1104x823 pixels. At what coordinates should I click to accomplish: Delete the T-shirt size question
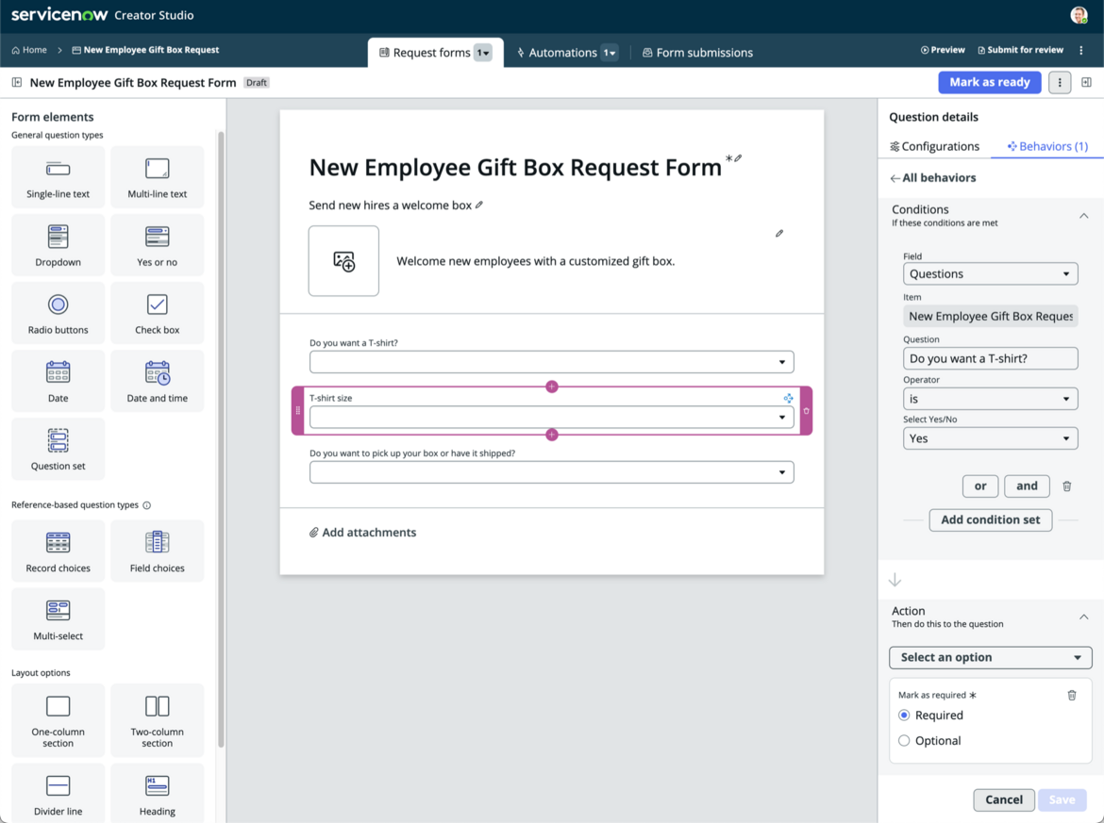pos(806,411)
